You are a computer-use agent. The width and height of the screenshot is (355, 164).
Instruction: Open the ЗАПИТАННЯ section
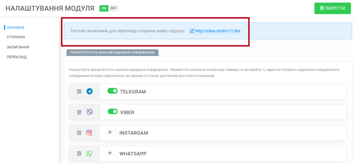(x=18, y=47)
